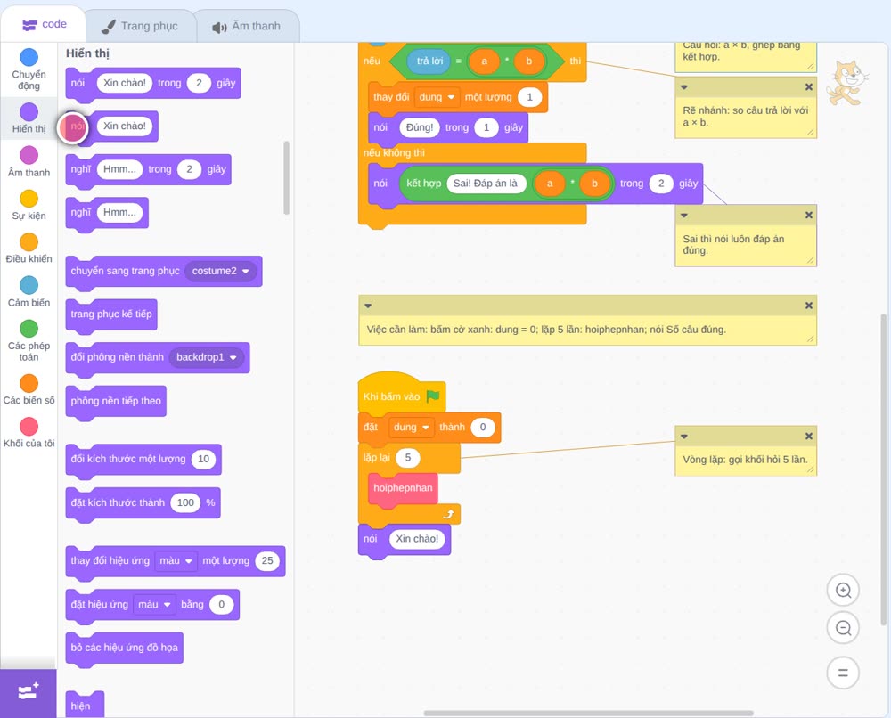This screenshot has height=718, width=891.
Task: Click the hoiphepnhan custom block
Action: [403, 488]
